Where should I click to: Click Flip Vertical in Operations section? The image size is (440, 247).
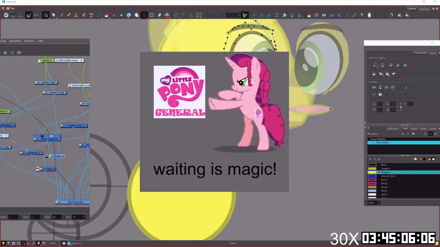(380, 87)
